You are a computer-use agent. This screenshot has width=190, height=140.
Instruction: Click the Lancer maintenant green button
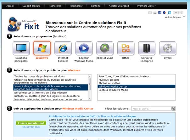click(31, 123)
